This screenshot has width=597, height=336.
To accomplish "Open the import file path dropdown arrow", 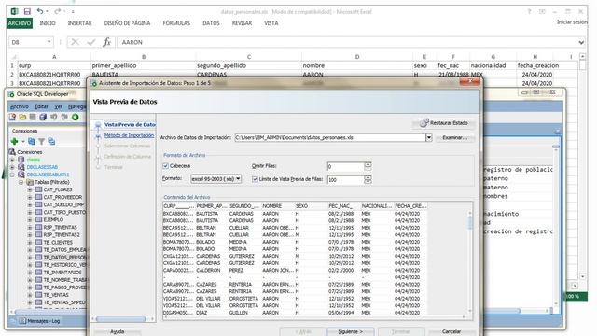I will click(429, 137).
